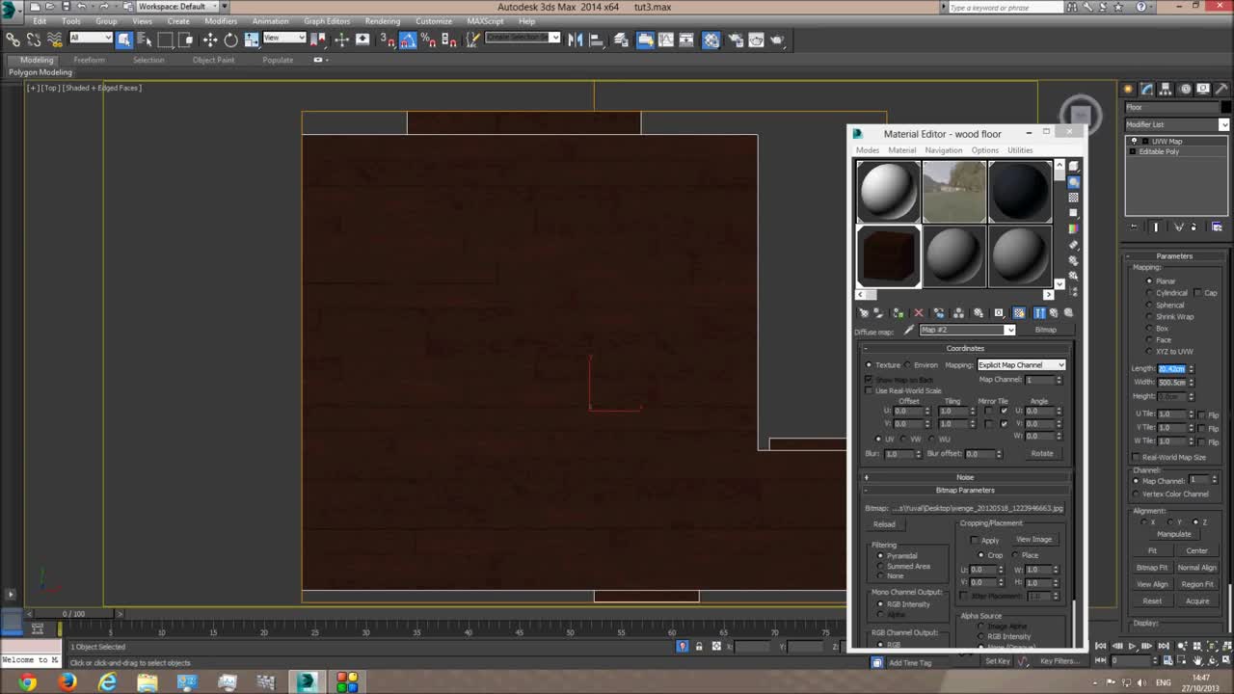The image size is (1234, 694).
Task: Select Cylindrical mapping radio button
Action: pos(1149,293)
